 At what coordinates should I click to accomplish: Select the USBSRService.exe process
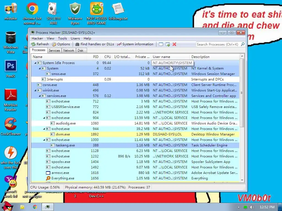click(x=135, y=107)
